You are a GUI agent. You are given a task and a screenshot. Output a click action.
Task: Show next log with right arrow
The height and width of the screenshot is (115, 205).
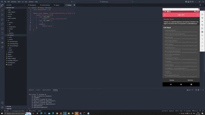click(x=197, y=15)
